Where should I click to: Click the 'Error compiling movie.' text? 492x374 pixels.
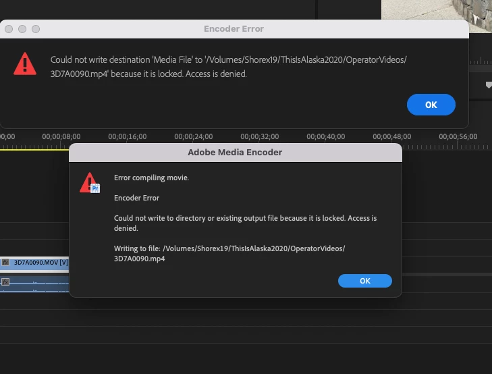pyautogui.click(x=151, y=178)
